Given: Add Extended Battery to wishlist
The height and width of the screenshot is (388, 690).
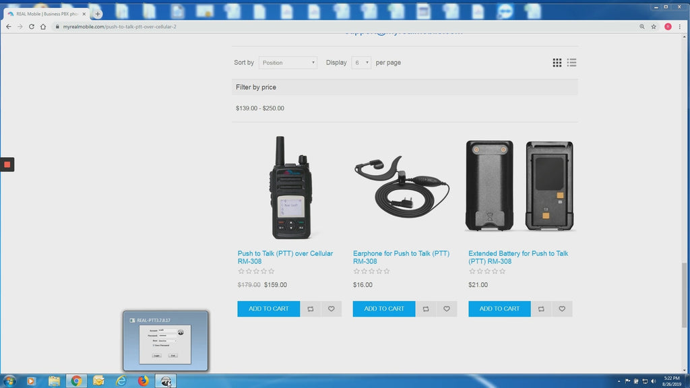Looking at the screenshot, I should click(x=562, y=309).
